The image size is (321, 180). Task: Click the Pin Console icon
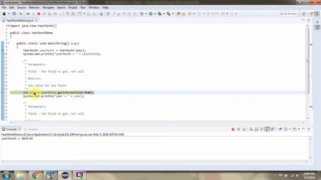[x=280, y=129]
